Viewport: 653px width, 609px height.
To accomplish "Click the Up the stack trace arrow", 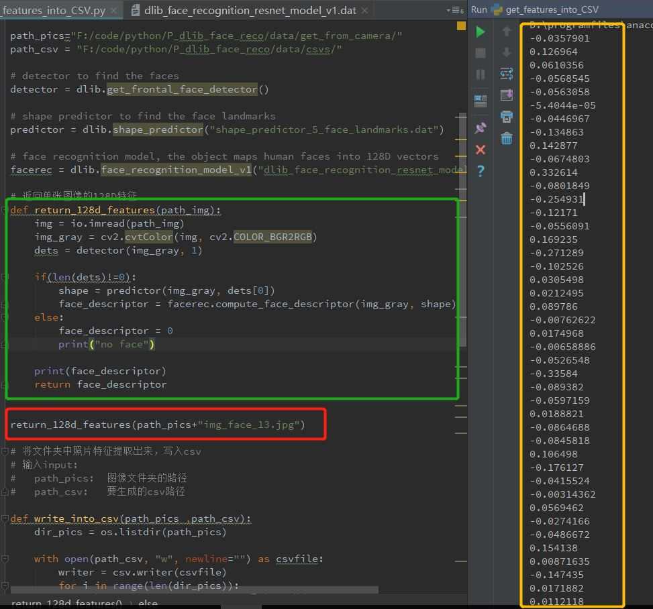I will click(507, 32).
